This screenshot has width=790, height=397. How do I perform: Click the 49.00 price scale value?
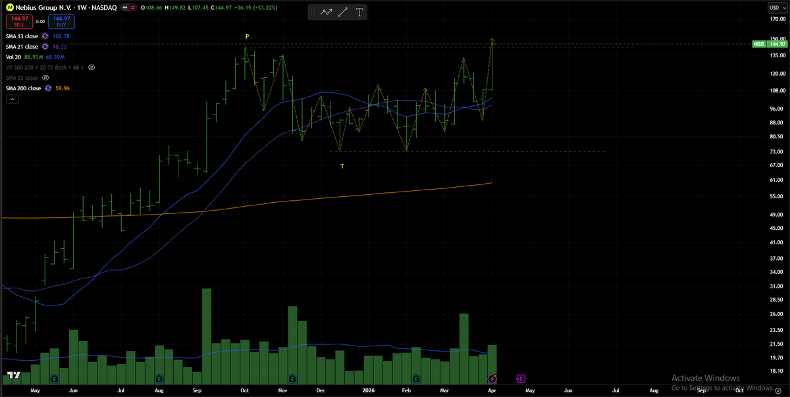(x=777, y=214)
